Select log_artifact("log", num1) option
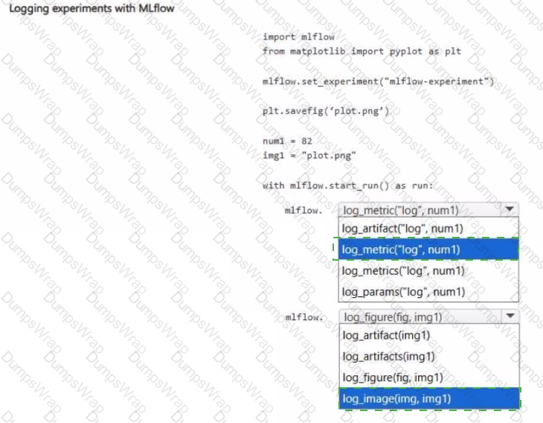This screenshot has width=543, height=423. point(428,229)
